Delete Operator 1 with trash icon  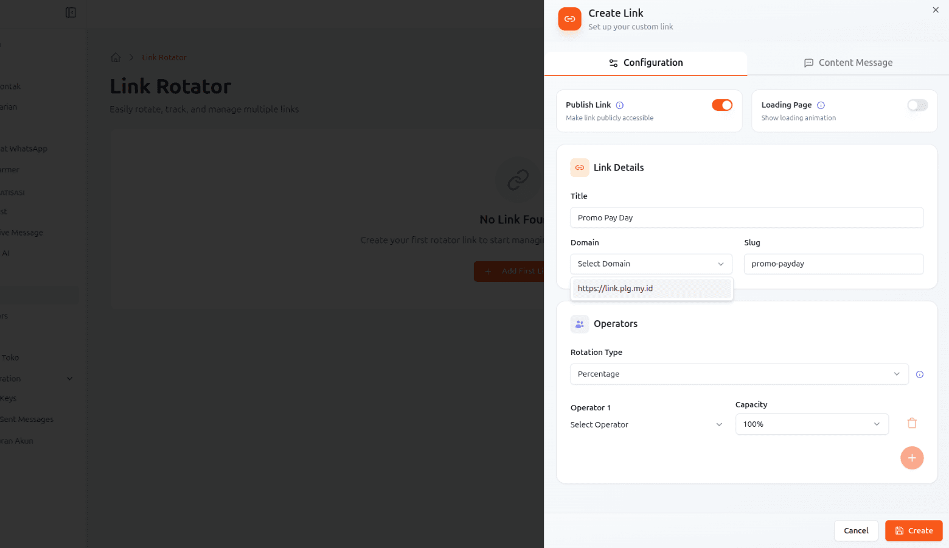point(911,423)
